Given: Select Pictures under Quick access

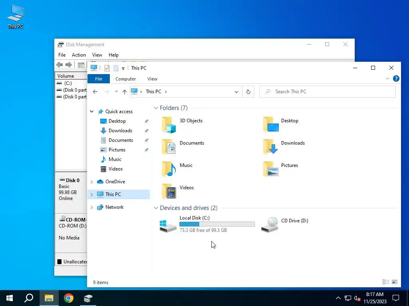Looking at the screenshot, I should point(117,150).
